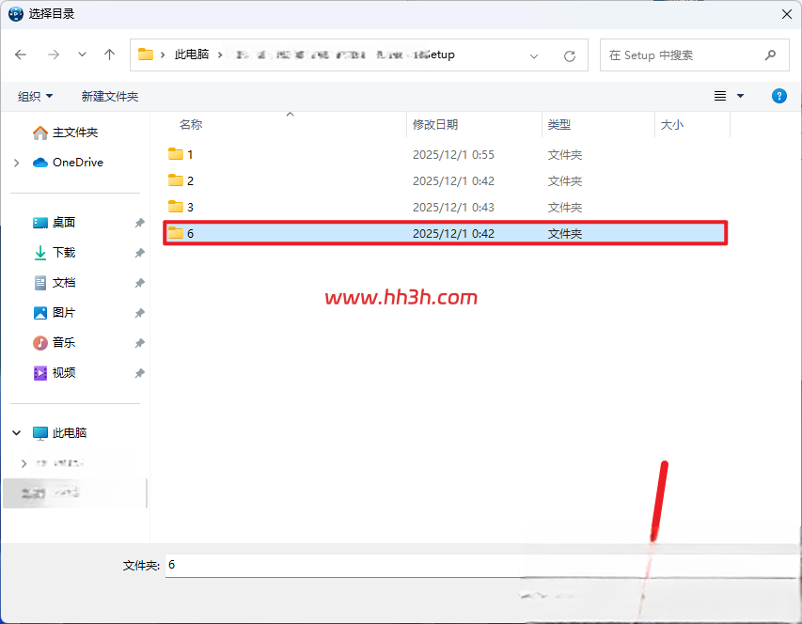Click the 选择目录 title bar app icon
802x624 pixels.
pos(16,14)
